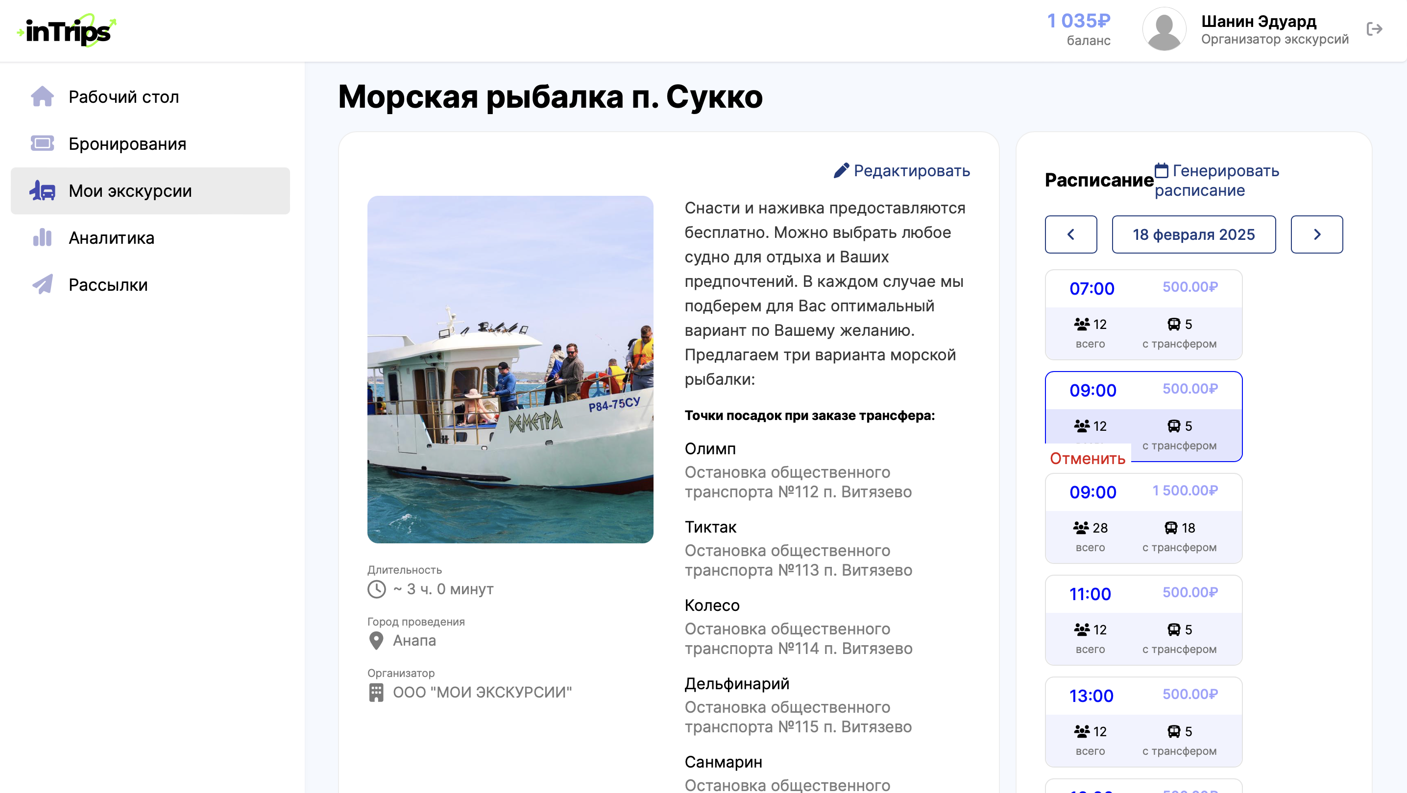Go to previous date with left chevron
This screenshot has height=793, width=1407.
[1070, 234]
